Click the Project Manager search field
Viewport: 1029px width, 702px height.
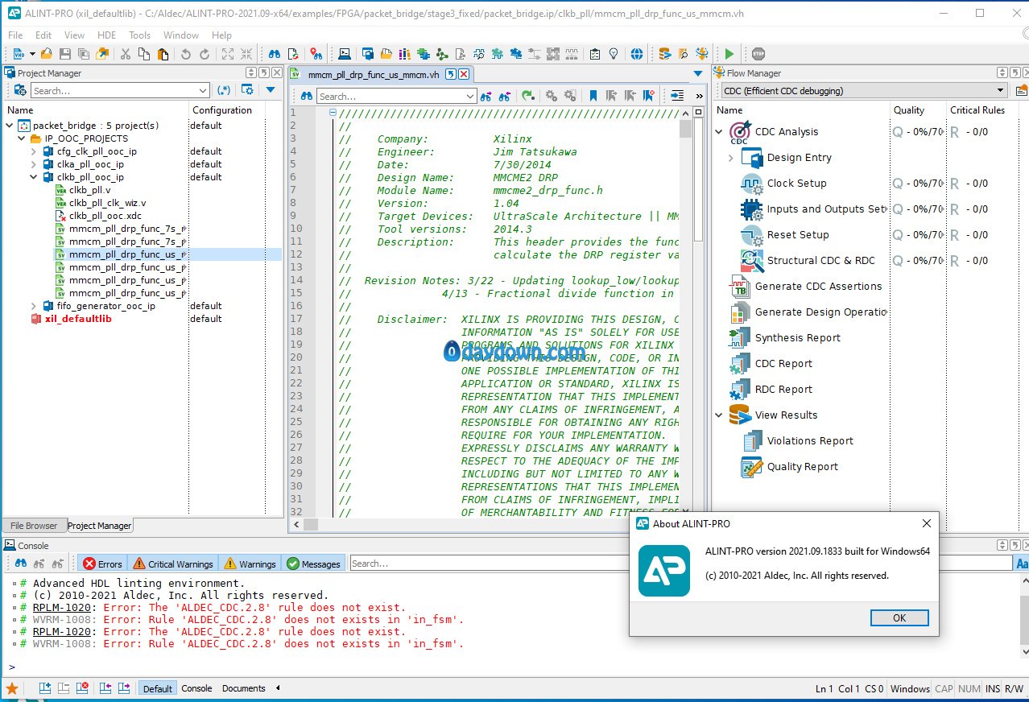[x=120, y=90]
